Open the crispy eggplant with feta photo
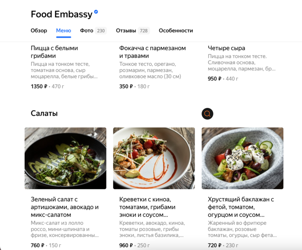The image size is (302, 250). pos(242,158)
